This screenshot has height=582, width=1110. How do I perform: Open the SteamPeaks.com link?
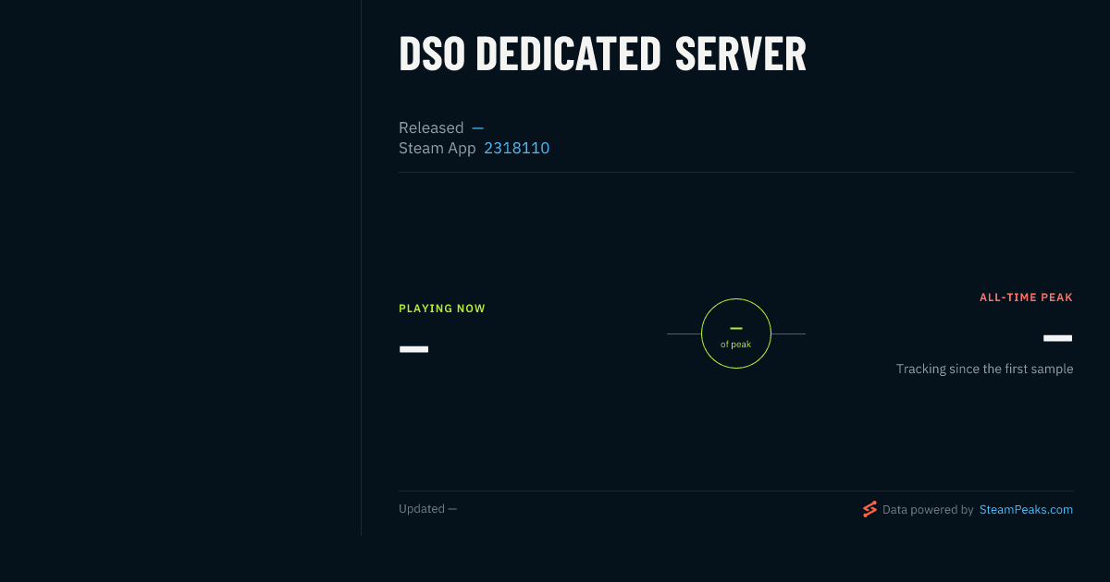coord(1026,509)
